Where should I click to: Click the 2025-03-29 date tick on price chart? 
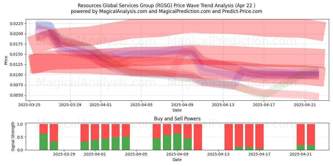[x=70, y=105]
